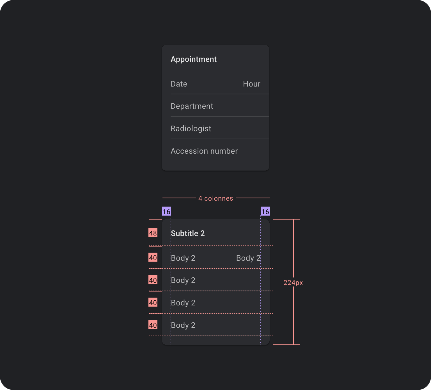Click the Subtitle 2 heading text

(188, 233)
